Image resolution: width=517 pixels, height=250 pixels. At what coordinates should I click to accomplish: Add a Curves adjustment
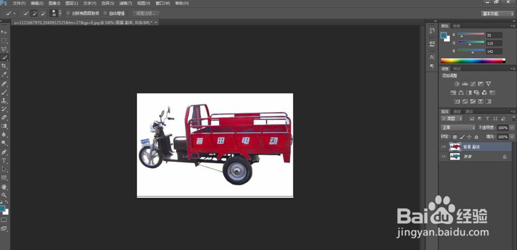[x=473, y=84]
